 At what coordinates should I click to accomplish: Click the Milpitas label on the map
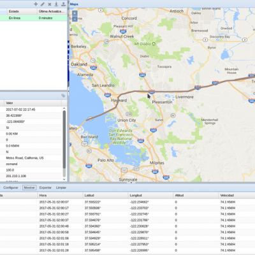(x=157, y=163)
